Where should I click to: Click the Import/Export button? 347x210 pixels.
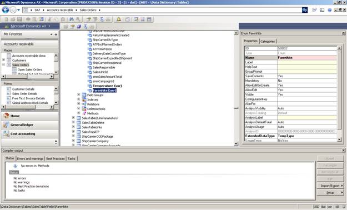(330, 186)
